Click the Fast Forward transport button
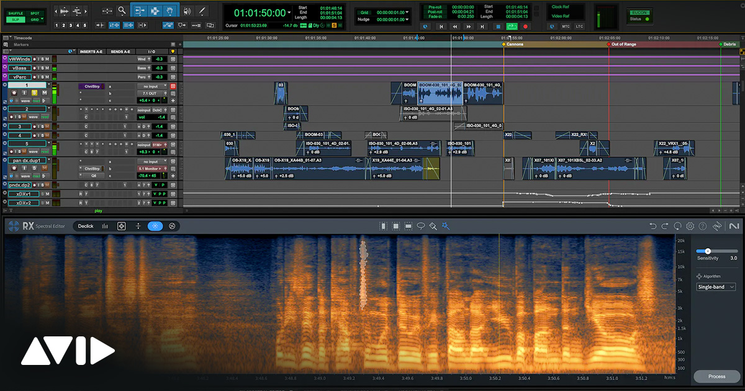745x391 pixels. (x=469, y=27)
